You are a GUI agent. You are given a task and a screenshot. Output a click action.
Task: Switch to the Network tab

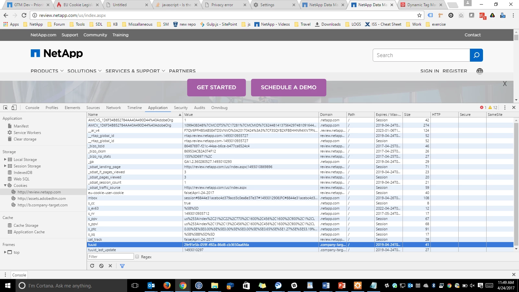tap(114, 108)
